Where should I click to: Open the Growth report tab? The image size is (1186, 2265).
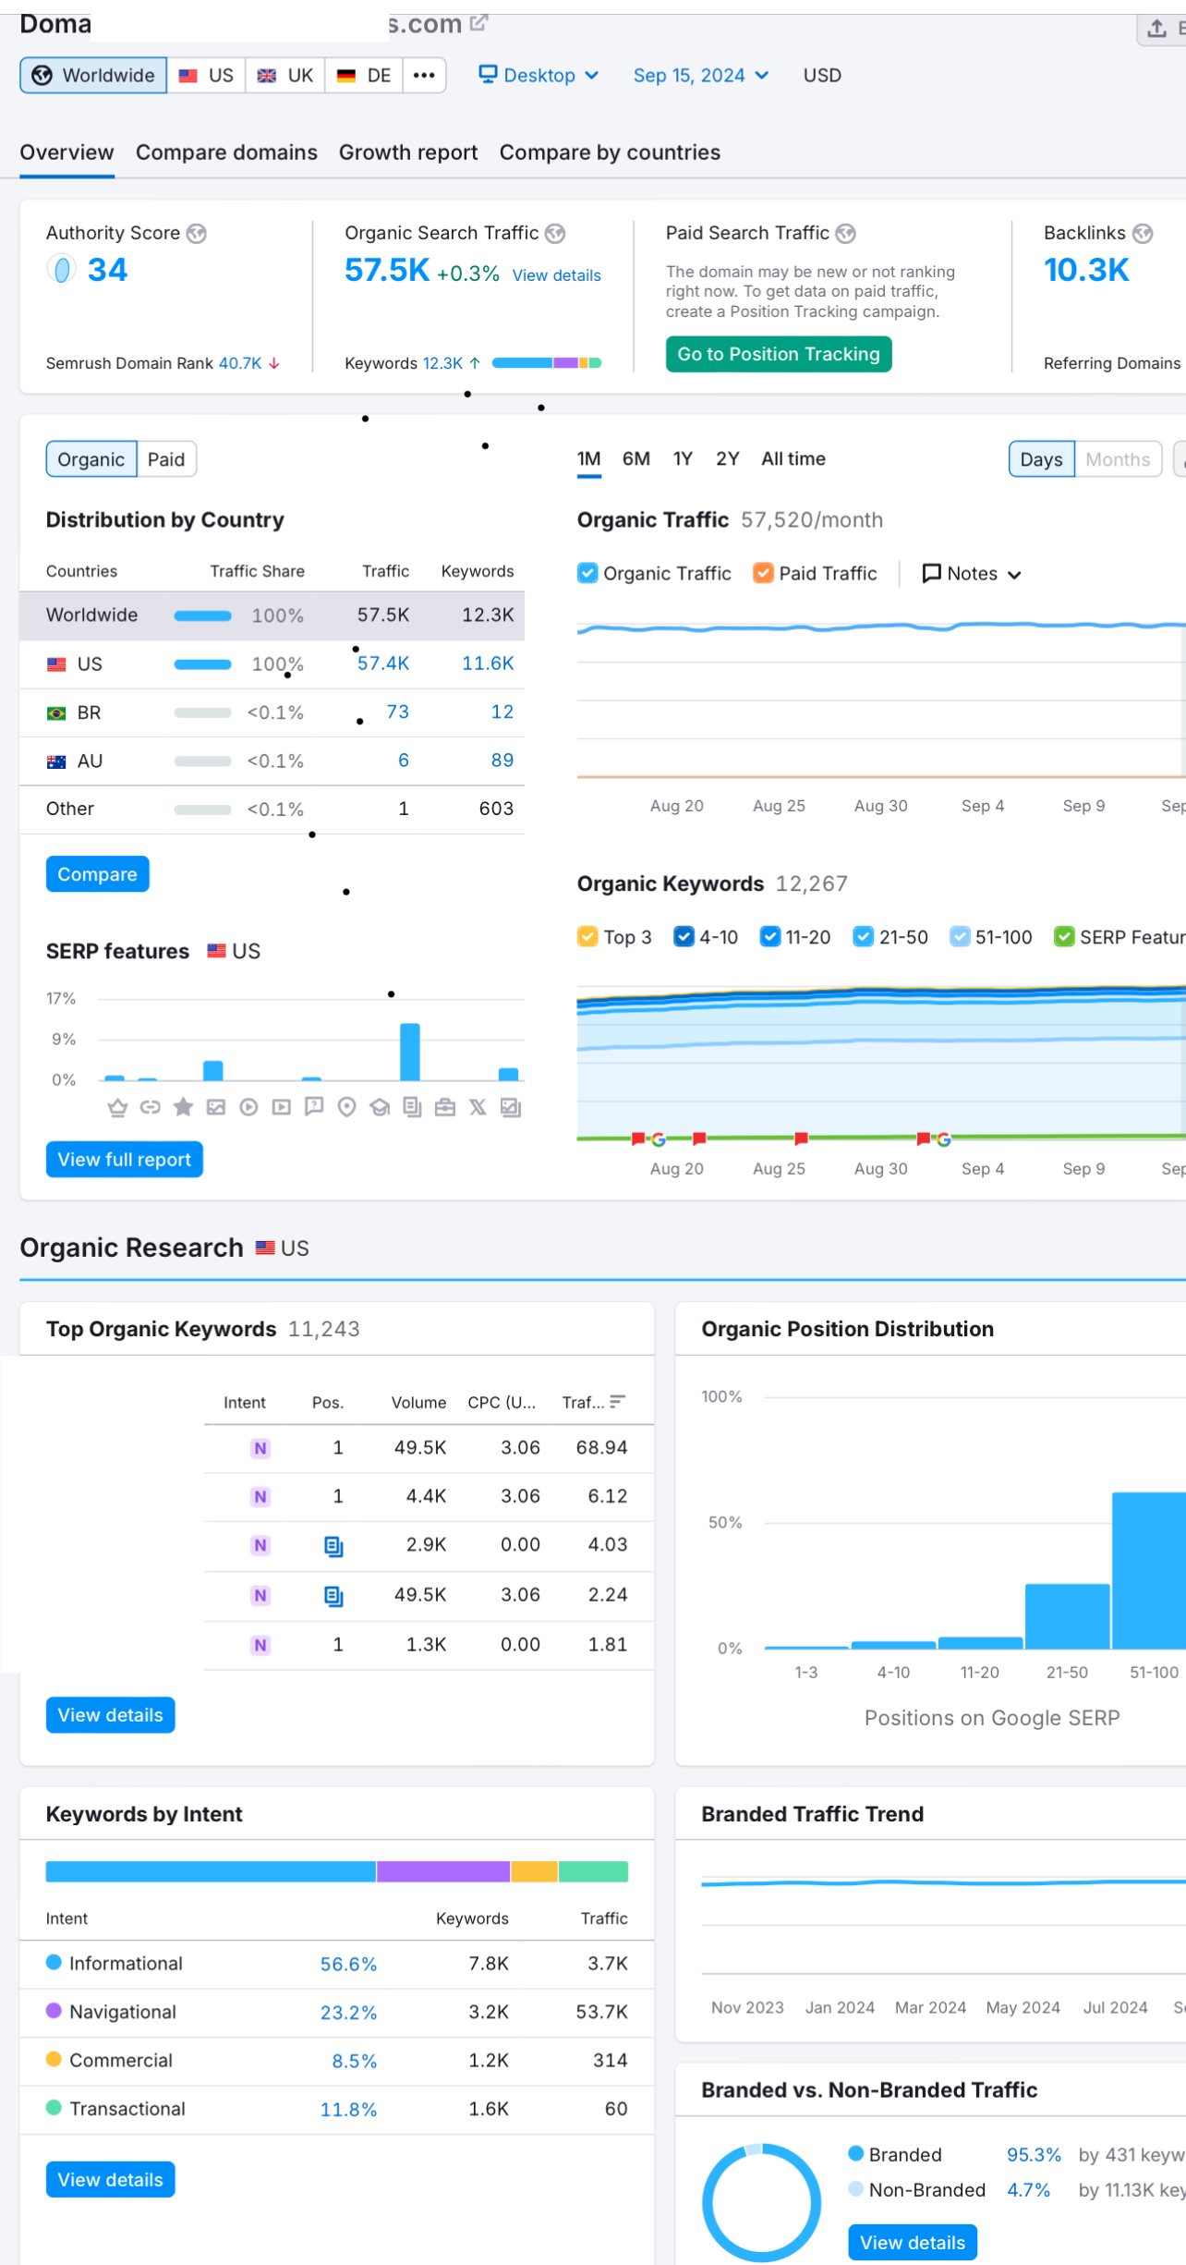click(408, 152)
